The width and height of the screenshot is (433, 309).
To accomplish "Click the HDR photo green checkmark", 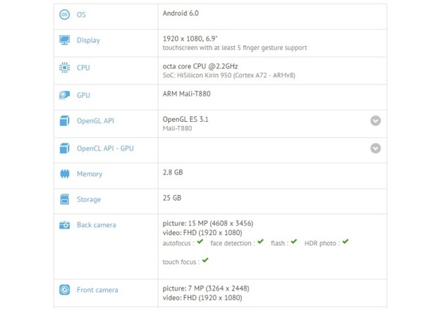I will pyautogui.click(x=346, y=242).
